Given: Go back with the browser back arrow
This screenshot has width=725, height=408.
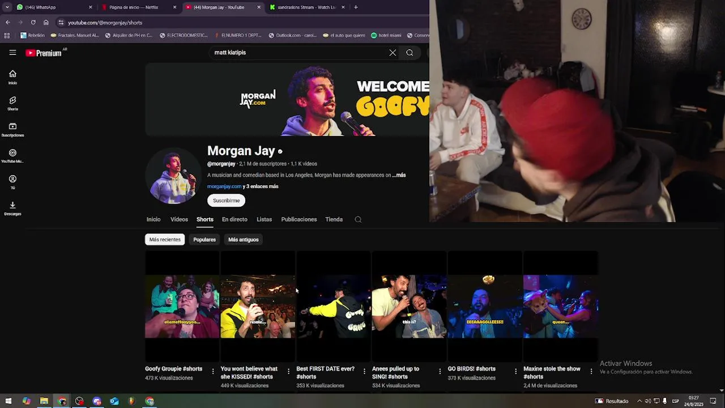Looking at the screenshot, I should click(x=8, y=22).
